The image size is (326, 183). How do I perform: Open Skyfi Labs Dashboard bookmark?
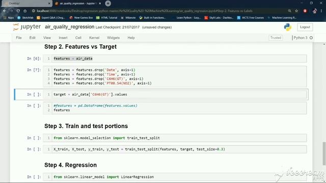tap(219, 18)
